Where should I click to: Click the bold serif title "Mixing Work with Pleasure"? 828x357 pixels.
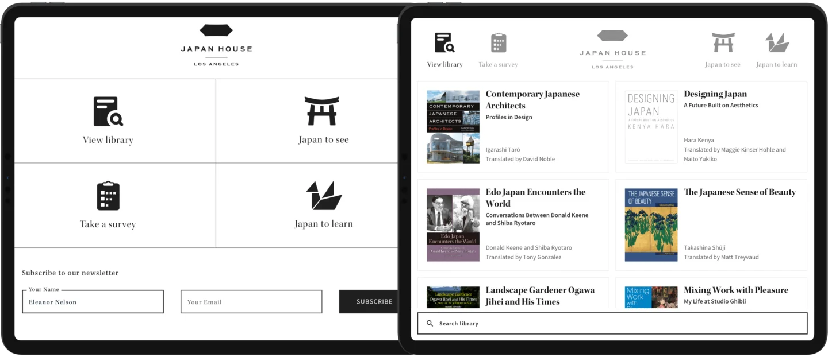point(736,290)
